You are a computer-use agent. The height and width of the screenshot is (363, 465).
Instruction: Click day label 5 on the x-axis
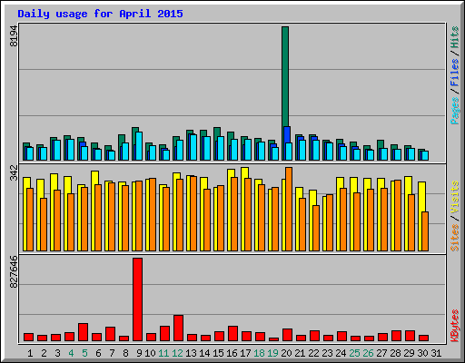coord(84,353)
